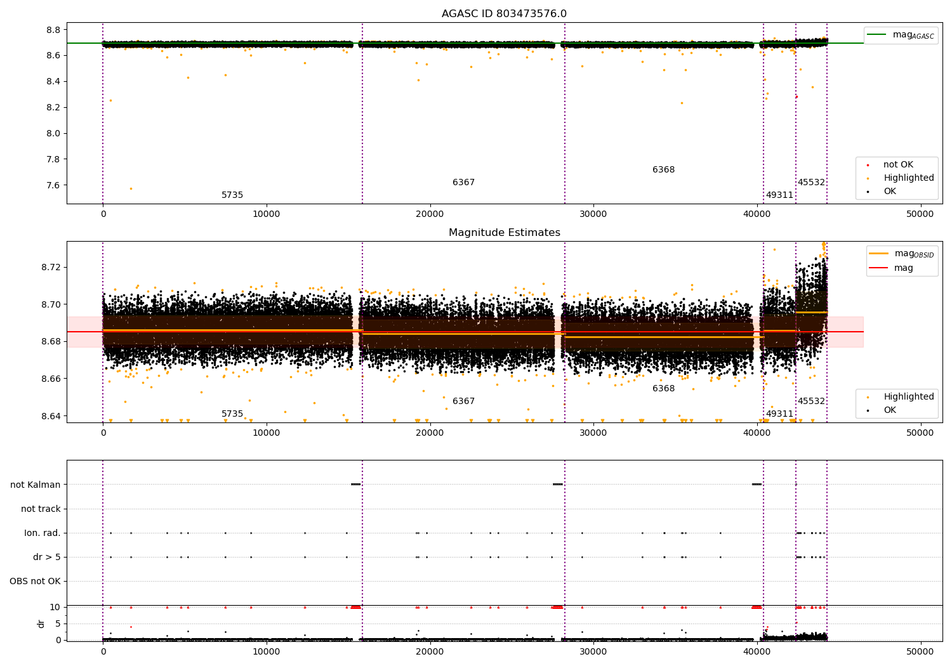Screen dimensions: 952x666
Task: Click the 10000 x-tick under the middle plot
Action: 267,433
